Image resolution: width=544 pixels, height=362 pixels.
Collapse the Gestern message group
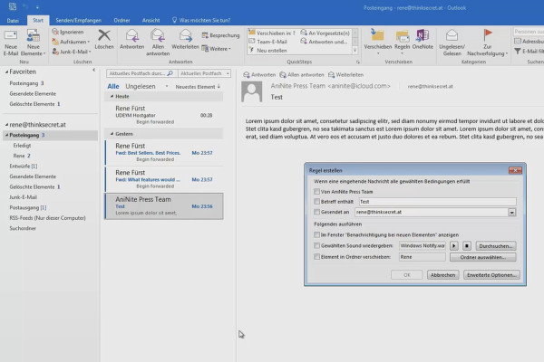tap(112, 134)
